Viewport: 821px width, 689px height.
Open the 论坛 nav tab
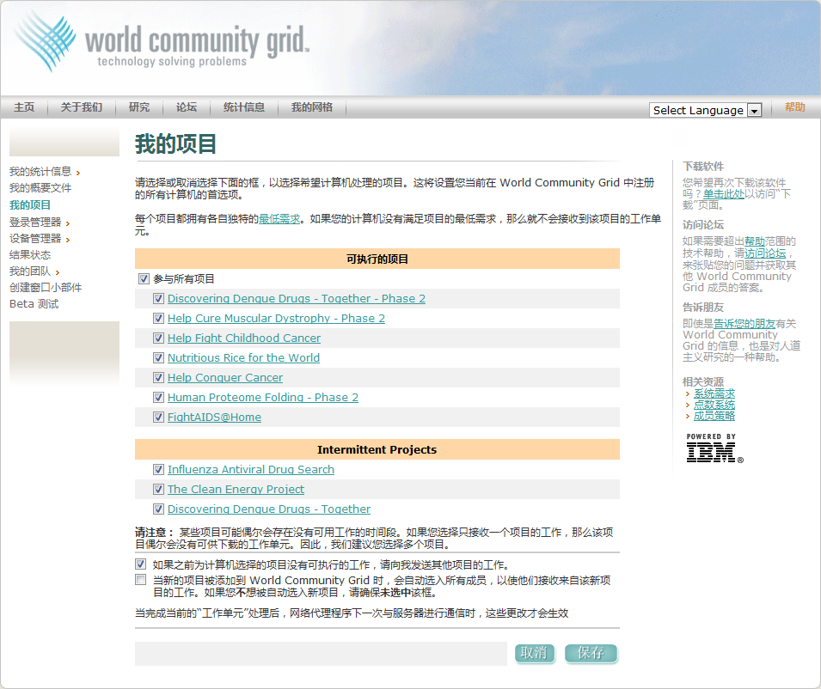(x=187, y=107)
